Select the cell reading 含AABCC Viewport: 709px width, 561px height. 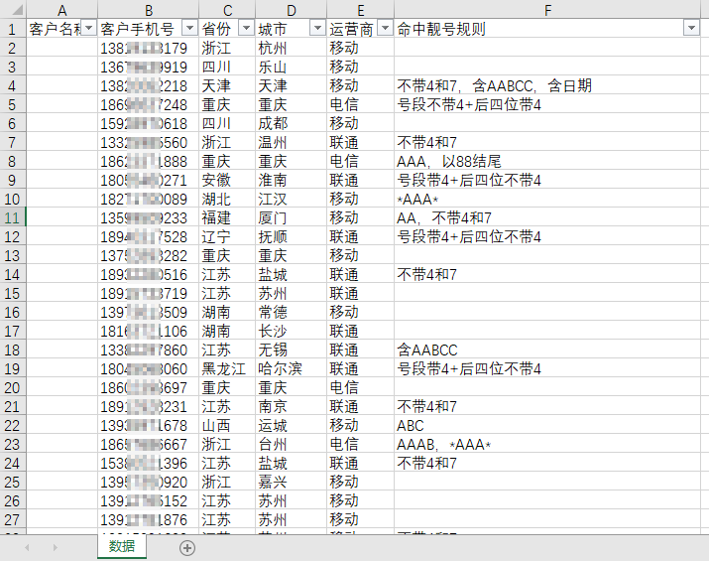pyautogui.click(x=548, y=350)
